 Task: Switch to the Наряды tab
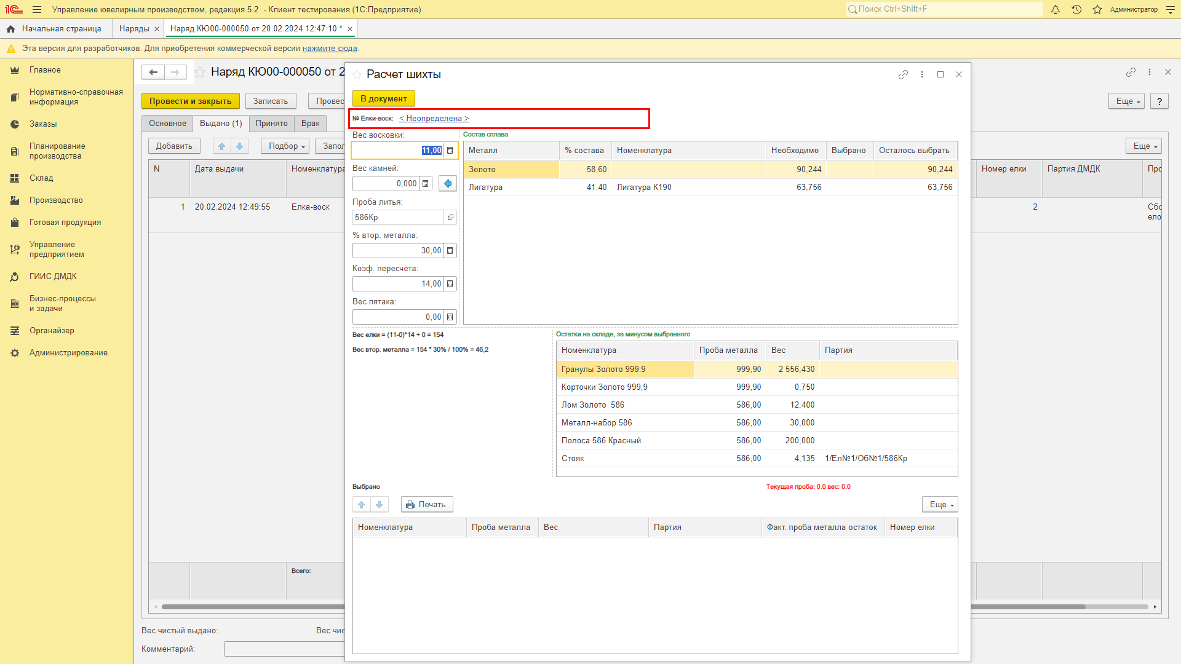click(x=134, y=29)
